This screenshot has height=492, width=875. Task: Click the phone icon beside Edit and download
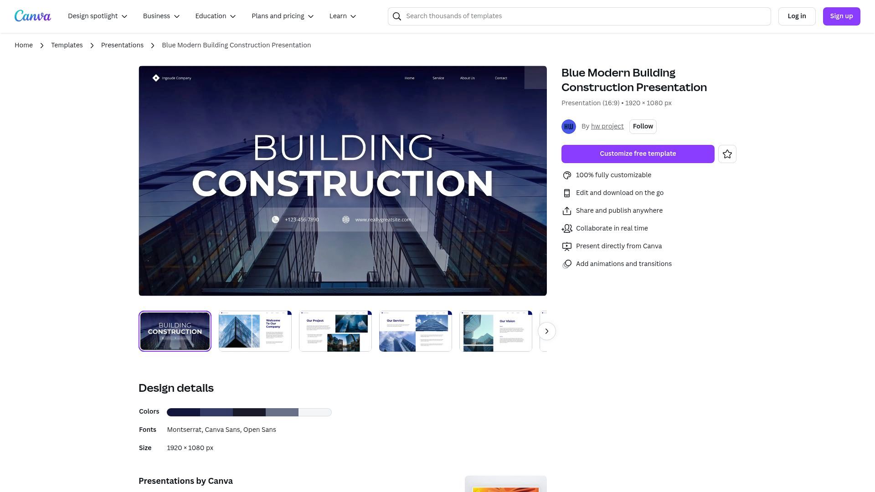click(567, 193)
